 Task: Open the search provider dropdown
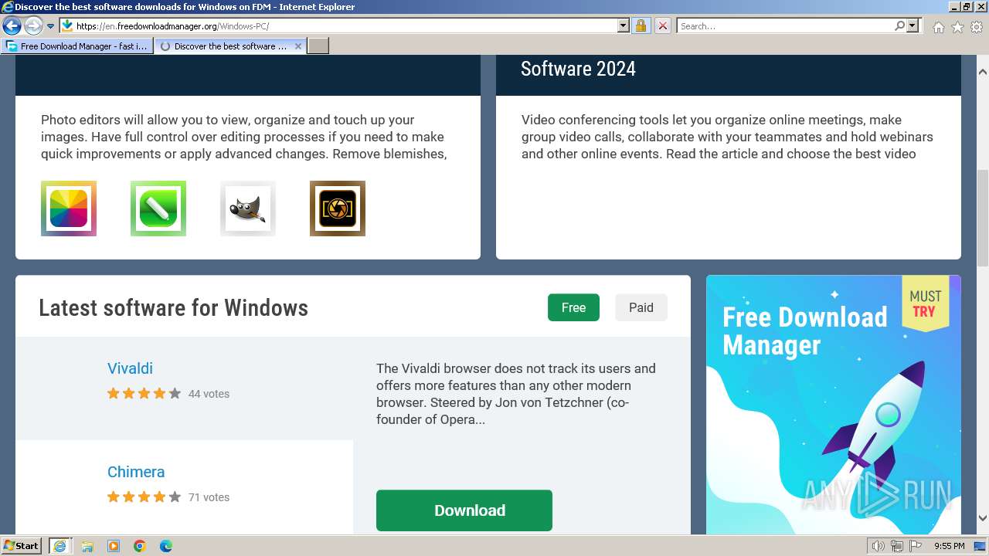point(913,25)
